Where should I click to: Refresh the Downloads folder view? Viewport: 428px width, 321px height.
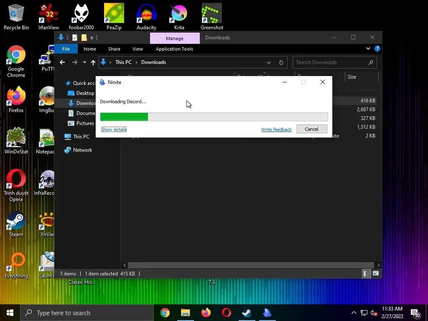click(x=281, y=63)
